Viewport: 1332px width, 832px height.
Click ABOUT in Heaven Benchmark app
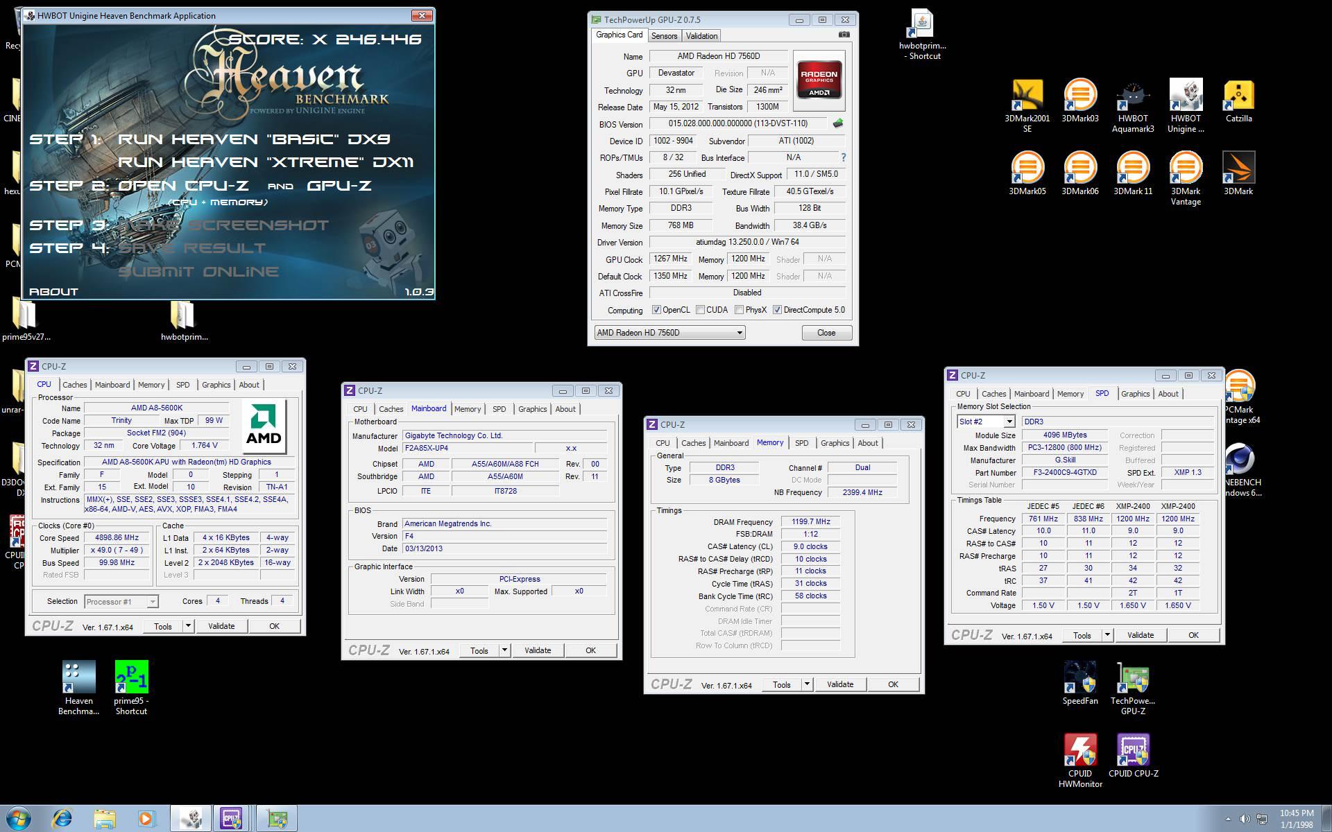(x=53, y=292)
